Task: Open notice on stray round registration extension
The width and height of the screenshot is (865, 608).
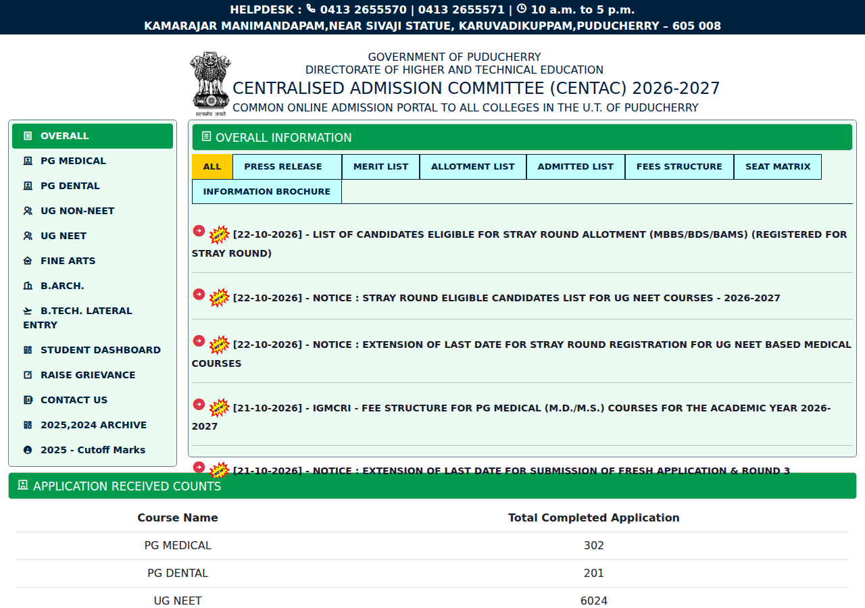Action: click(522, 354)
